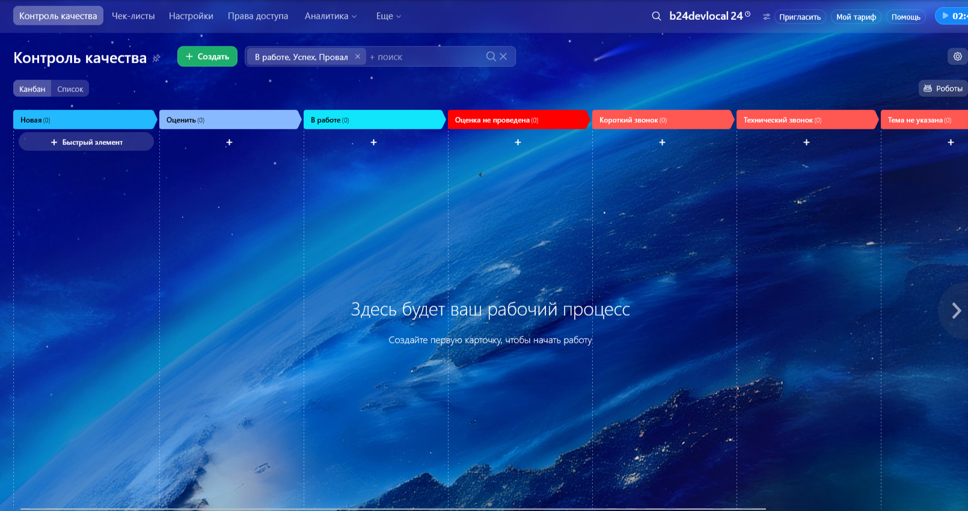Click the horizontal scrollbar at the bottom
Screen dimensions: 968x511
(393, 509)
